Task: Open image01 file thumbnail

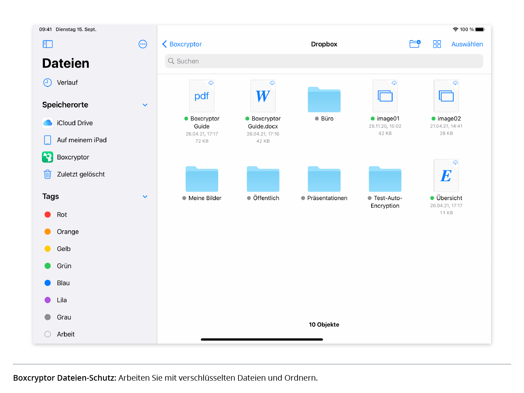Action: 385,96
